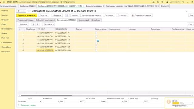Open the Настройка section
The height and width of the screenshot is (109, 194).
pos(5,51)
